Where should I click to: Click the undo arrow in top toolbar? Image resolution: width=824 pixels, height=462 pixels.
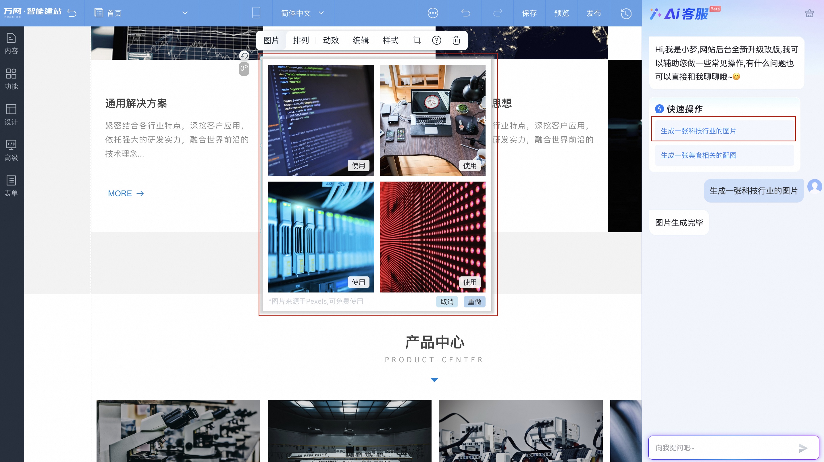coord(465,13)
